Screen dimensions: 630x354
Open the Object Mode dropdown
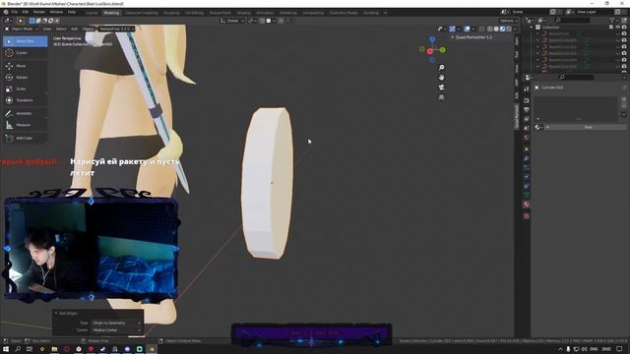22,29
